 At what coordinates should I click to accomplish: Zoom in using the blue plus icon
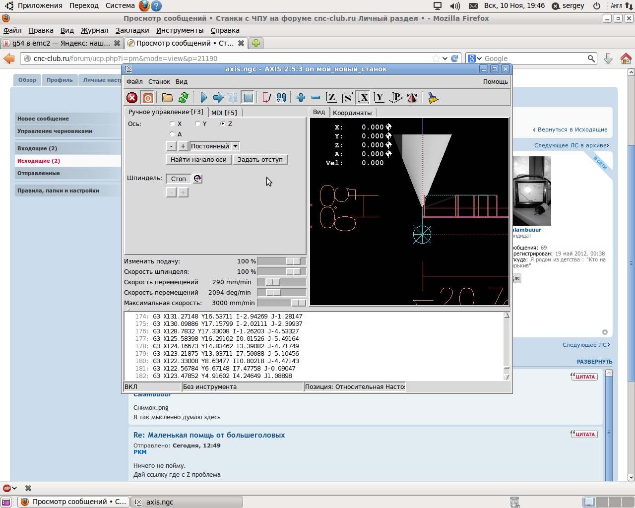coord(301,98)
